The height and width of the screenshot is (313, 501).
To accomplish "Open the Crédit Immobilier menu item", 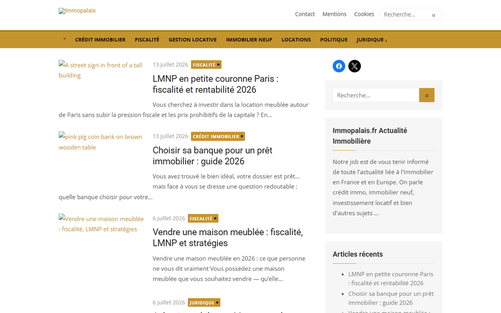I will (x=100, y=39).
